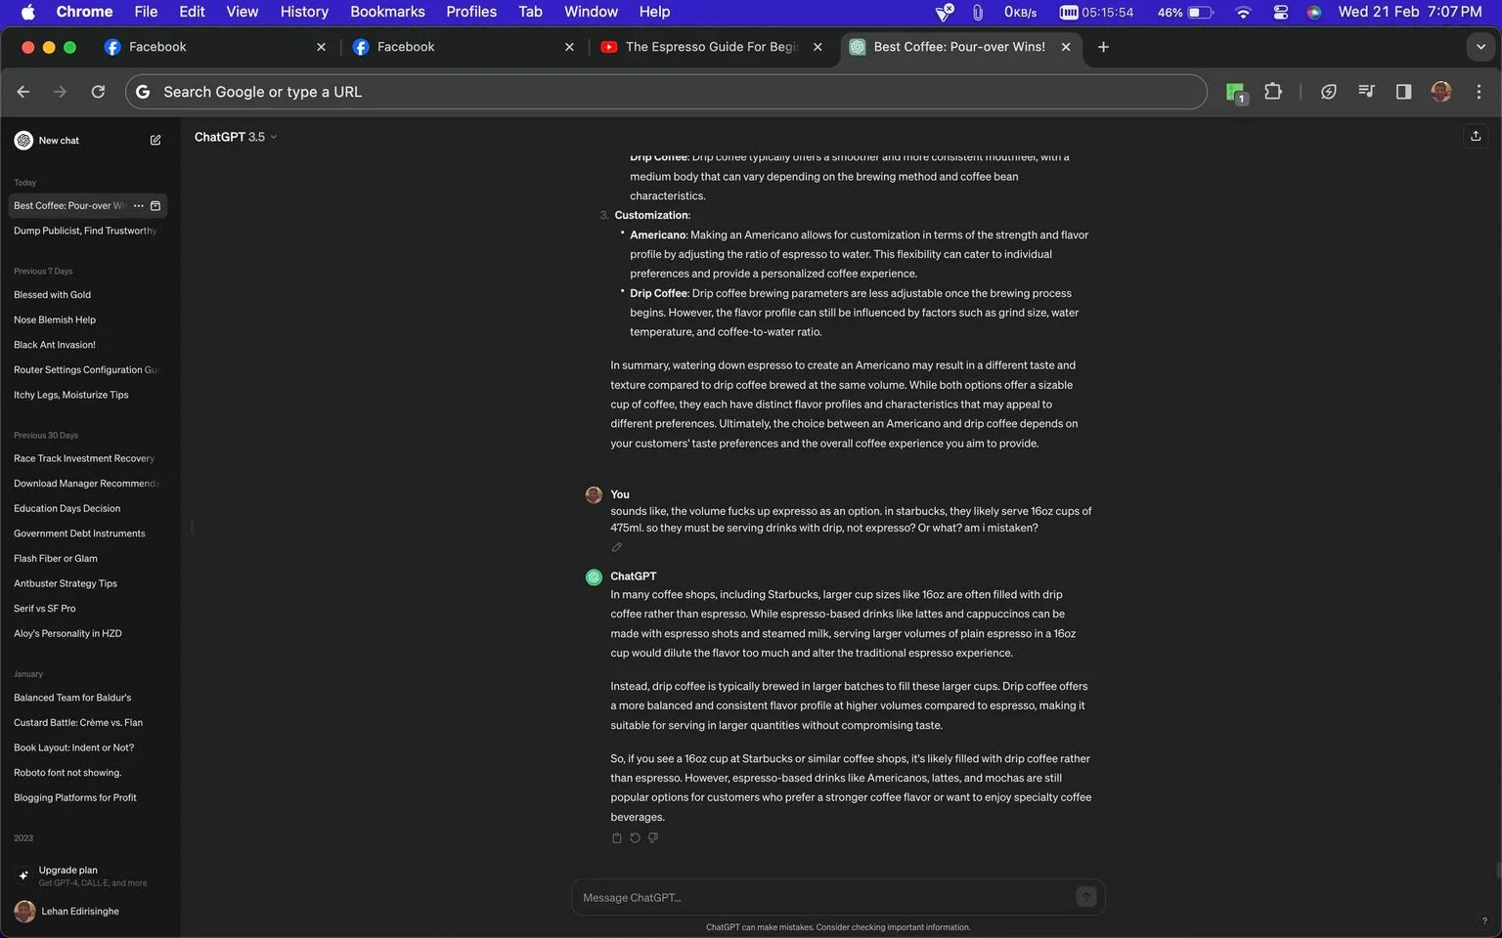The image size is (1502, 938).
Task: Open Black Ant Invasion chat
Action: (x=55, y=345)
